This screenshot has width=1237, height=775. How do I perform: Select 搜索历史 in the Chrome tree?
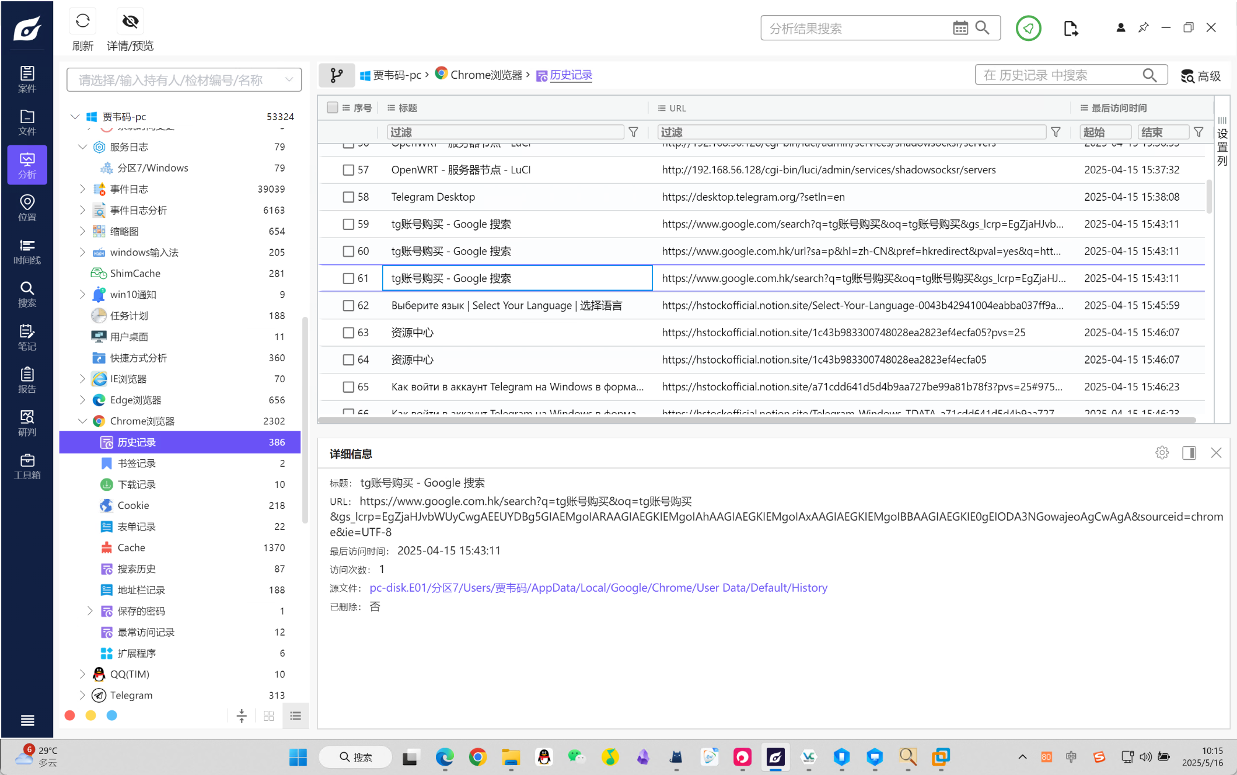point(137,568)
